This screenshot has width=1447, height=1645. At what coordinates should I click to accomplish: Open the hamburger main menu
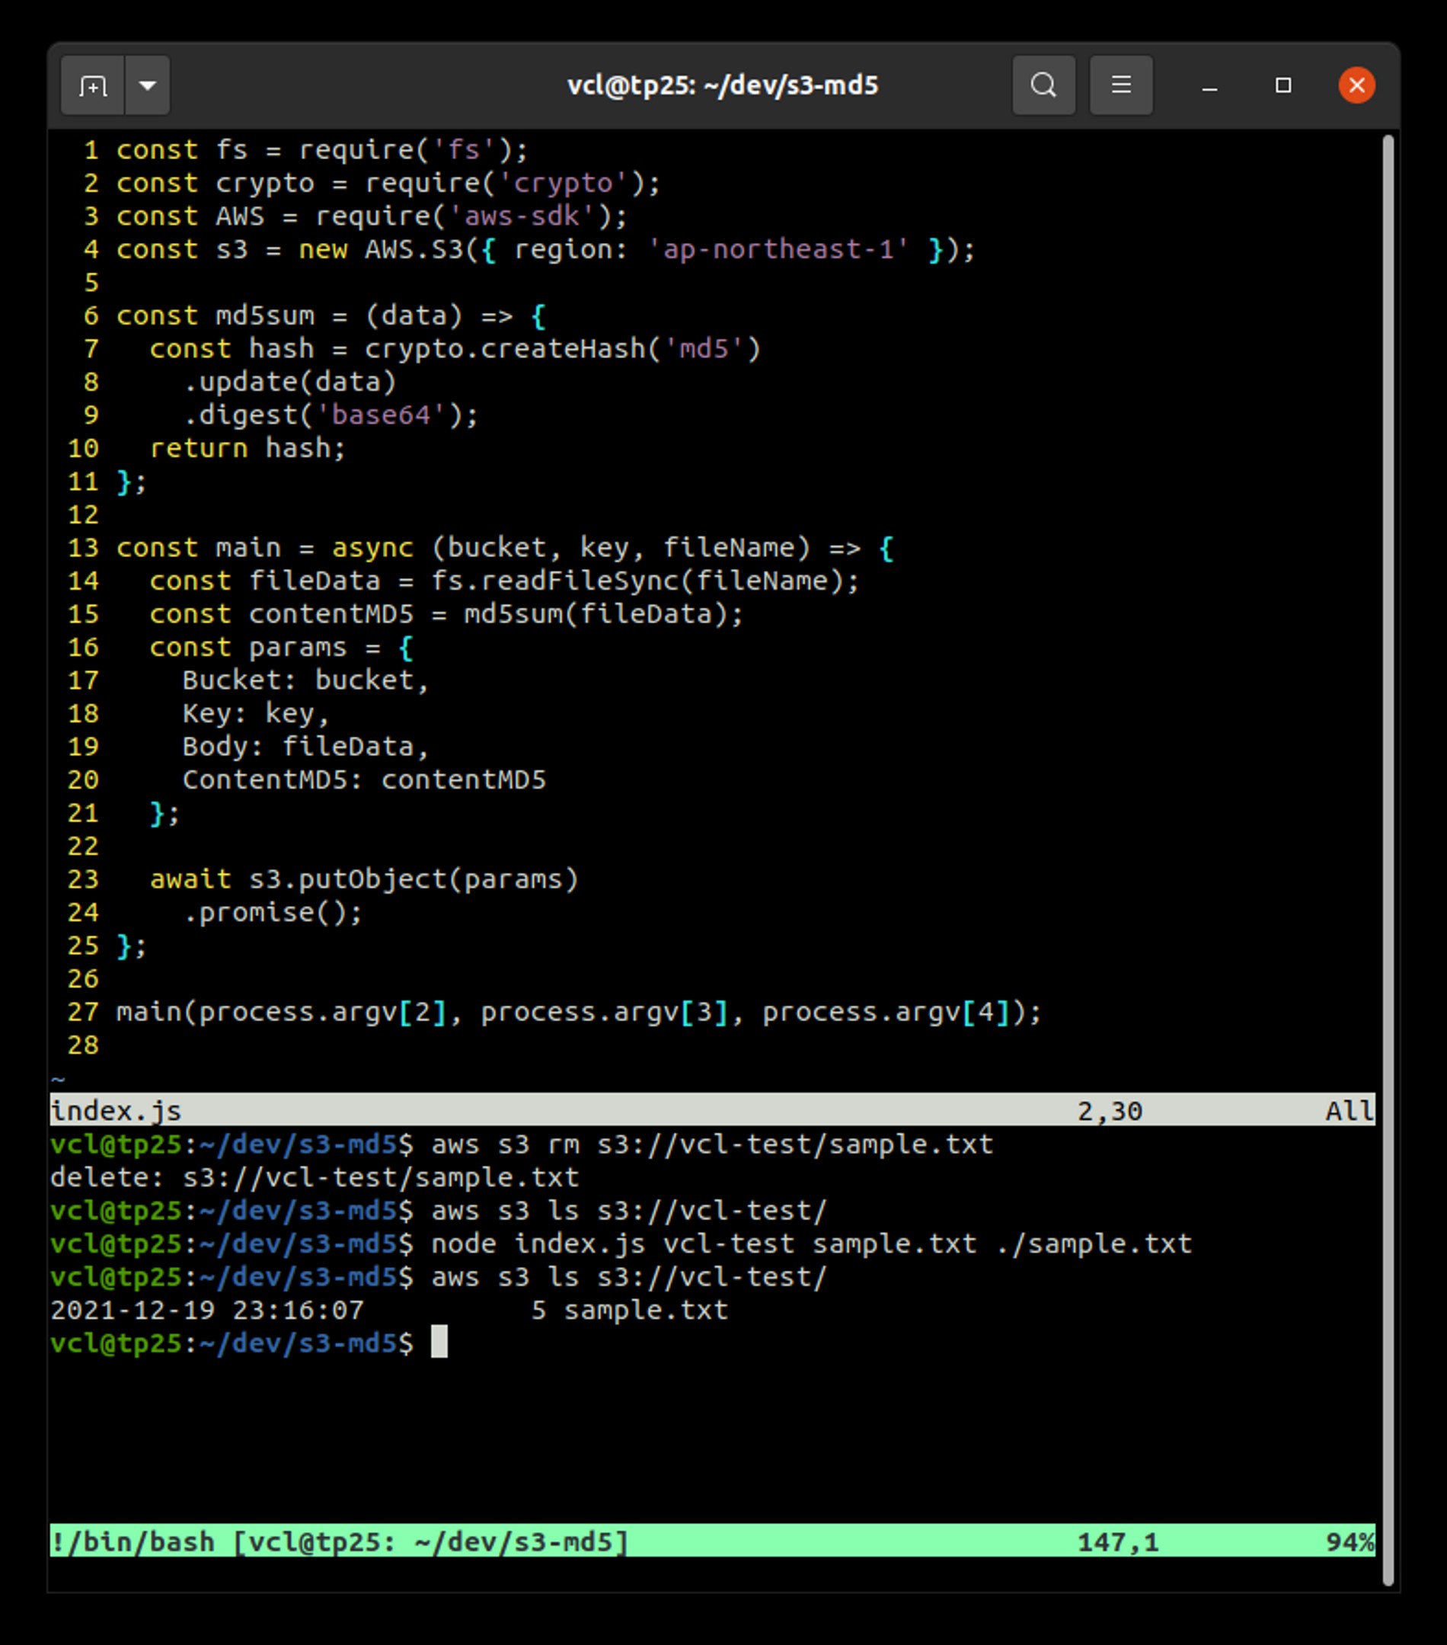click(1120, 85)
